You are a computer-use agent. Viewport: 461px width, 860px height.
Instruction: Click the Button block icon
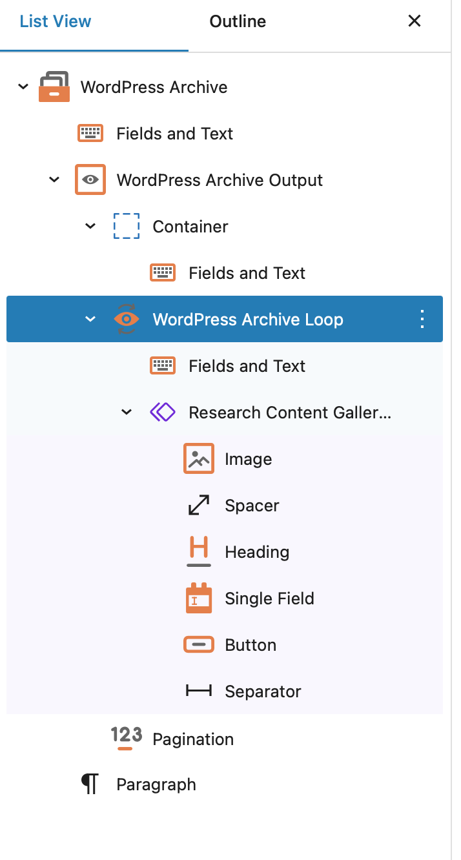coord(199,645)
